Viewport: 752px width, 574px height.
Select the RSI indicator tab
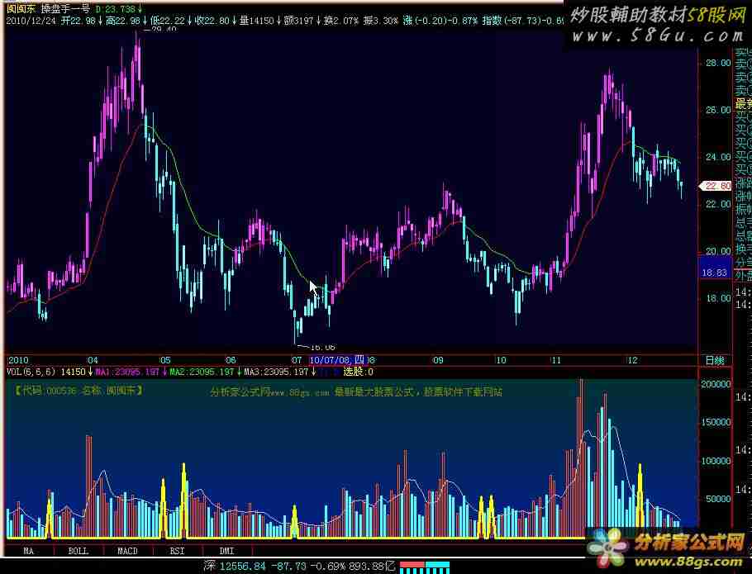point(178,551)
